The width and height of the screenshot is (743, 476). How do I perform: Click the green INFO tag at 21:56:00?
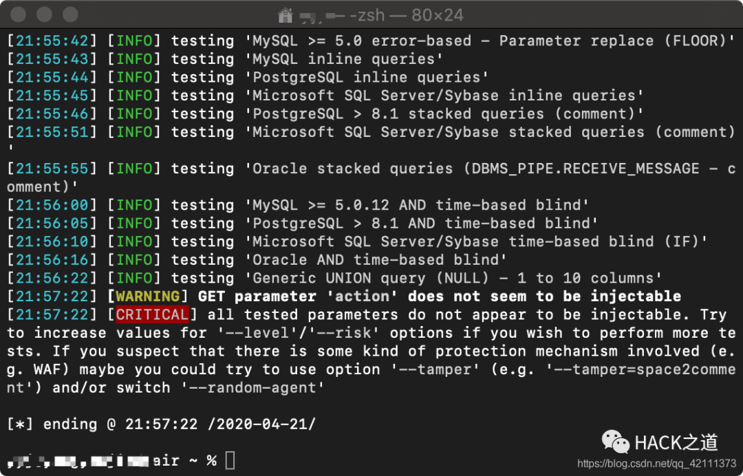click(134, 205)
